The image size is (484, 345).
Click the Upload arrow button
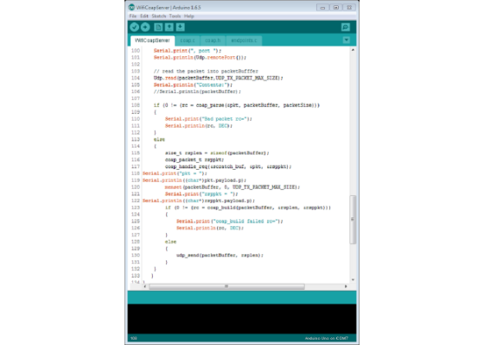tap(145, 27)
